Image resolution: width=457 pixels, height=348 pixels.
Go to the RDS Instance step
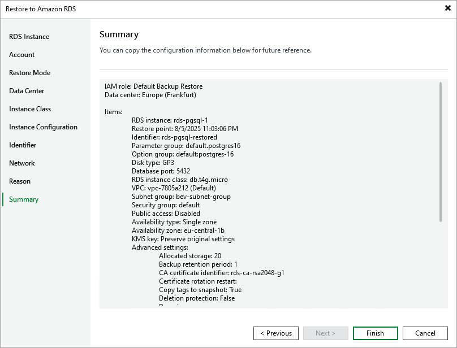pos(29,37)
